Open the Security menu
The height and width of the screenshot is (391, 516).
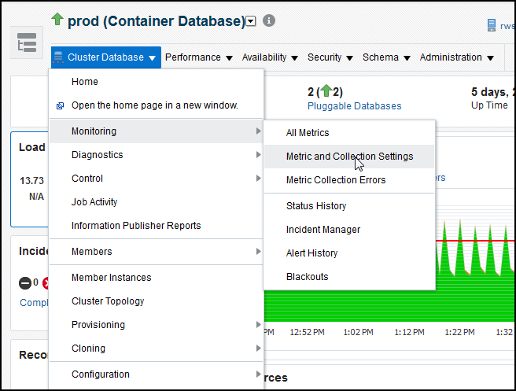tap(330, 57)
